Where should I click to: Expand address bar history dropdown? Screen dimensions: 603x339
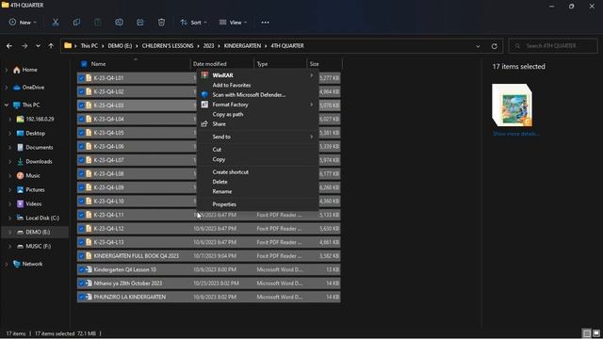pos(478,46)
